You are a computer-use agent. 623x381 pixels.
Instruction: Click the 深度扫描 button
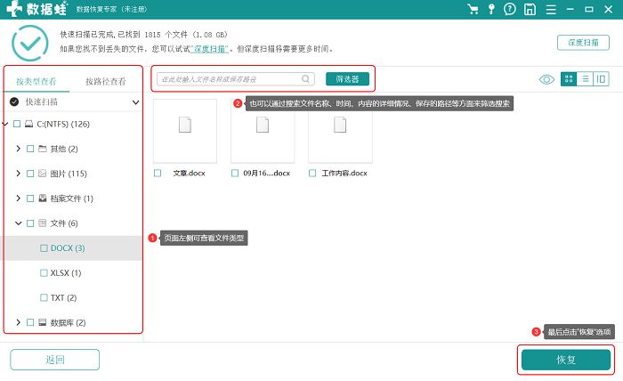583,43
